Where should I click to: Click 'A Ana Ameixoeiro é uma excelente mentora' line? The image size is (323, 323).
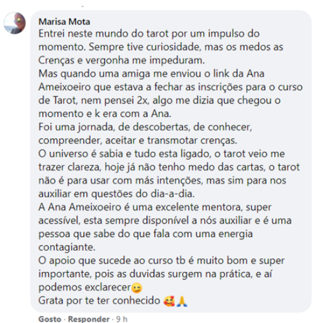pyautogui.click(x=155, y=207)
